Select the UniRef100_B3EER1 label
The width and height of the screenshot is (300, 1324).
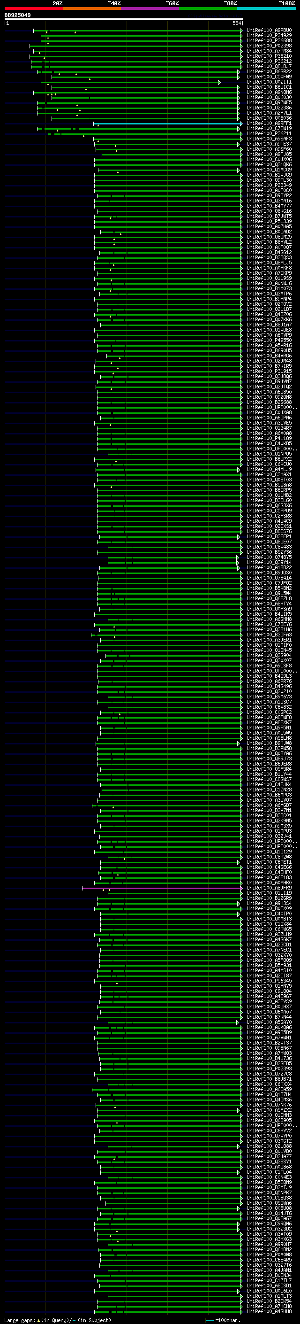(x=269, y=536)
